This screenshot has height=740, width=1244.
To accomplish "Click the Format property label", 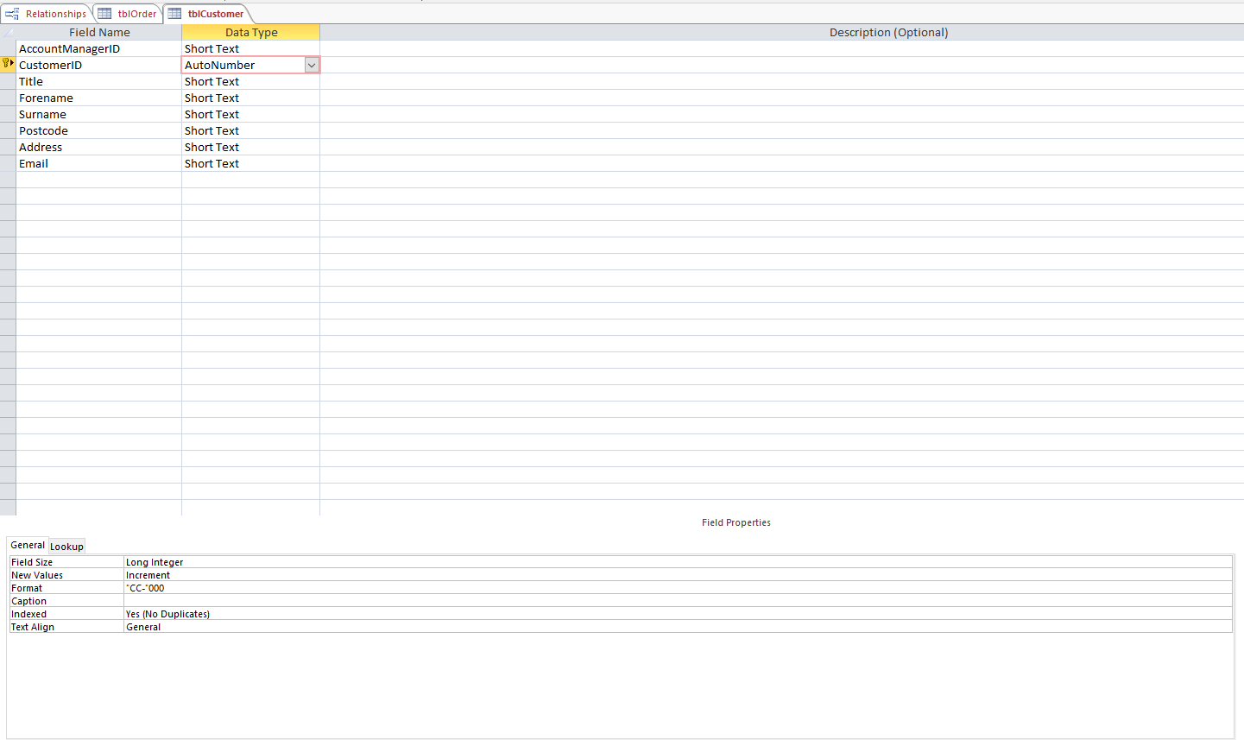I will pos(27,588).
